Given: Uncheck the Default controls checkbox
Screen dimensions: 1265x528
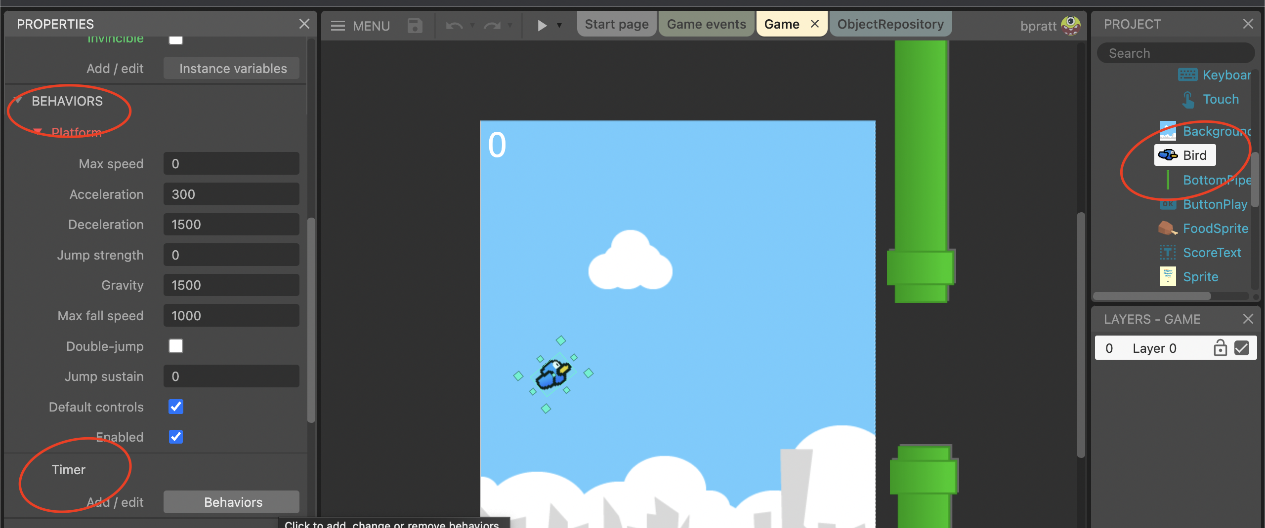Looking at the screenshot, I should click(x=176, y=407).
